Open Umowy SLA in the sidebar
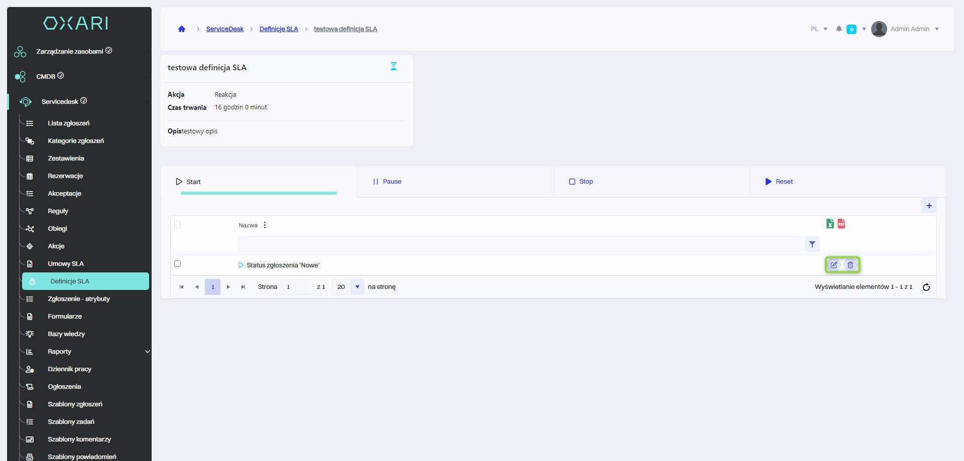The image size is (964, 461). click(65, 264)
